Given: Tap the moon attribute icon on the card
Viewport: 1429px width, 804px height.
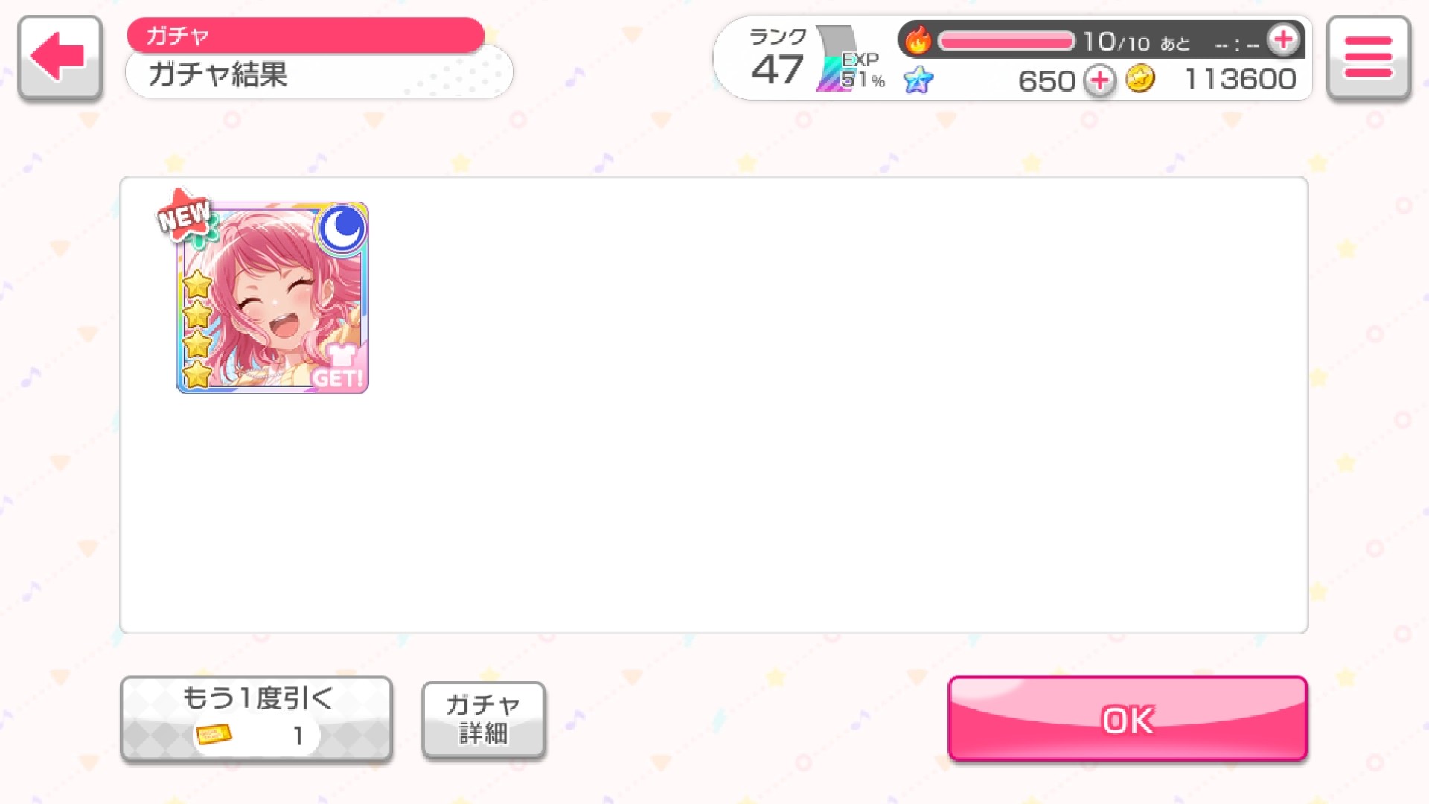Looking at the screenshot, I should point(342,228).
